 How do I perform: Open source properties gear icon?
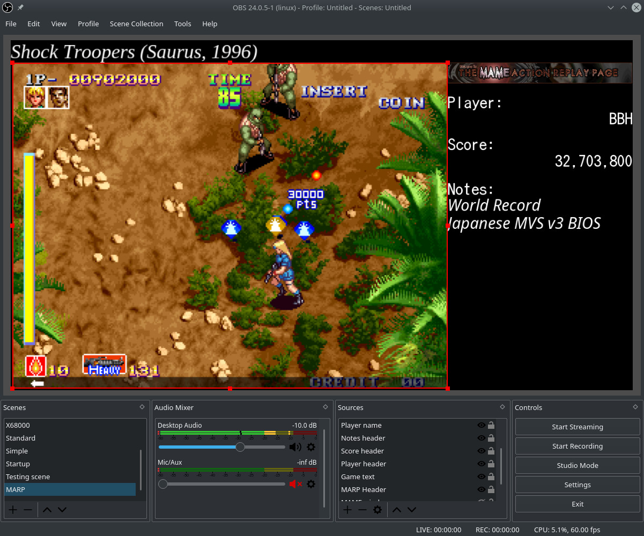pyautogui.click(x=377, y=510)
